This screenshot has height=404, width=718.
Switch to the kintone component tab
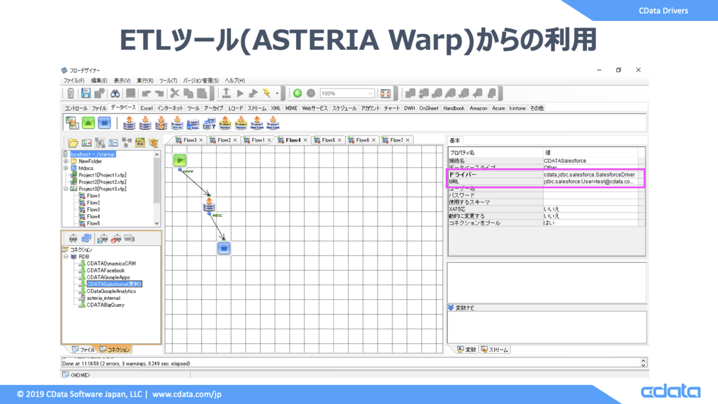(x=517, y=108)
